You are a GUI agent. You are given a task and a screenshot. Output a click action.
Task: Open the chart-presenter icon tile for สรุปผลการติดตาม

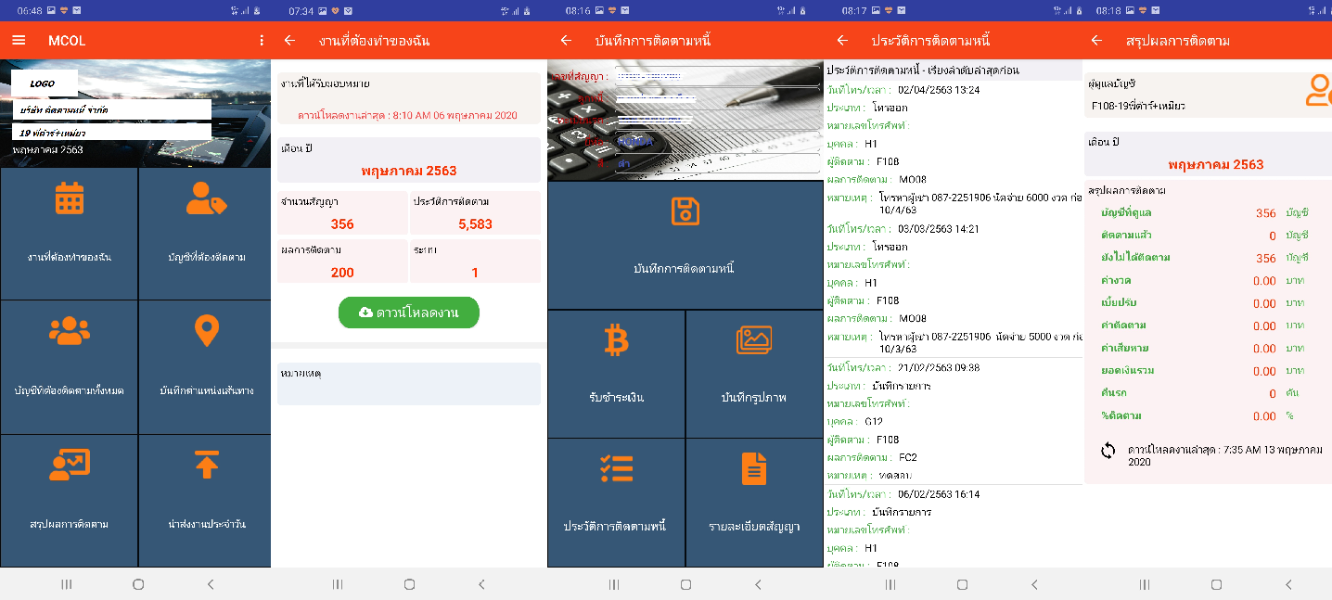click(70, 465)
